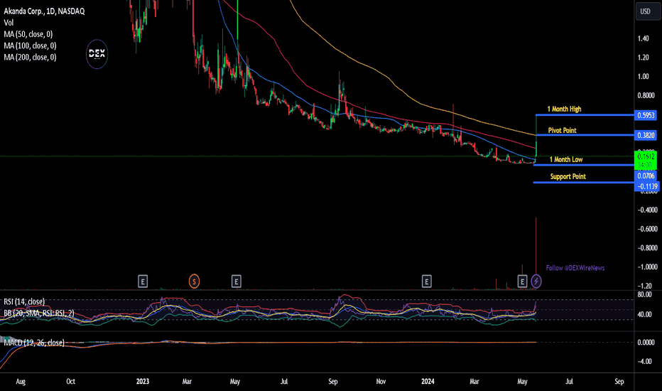
Task: Click the 1.40 price axis value
Action: [643, 38]
